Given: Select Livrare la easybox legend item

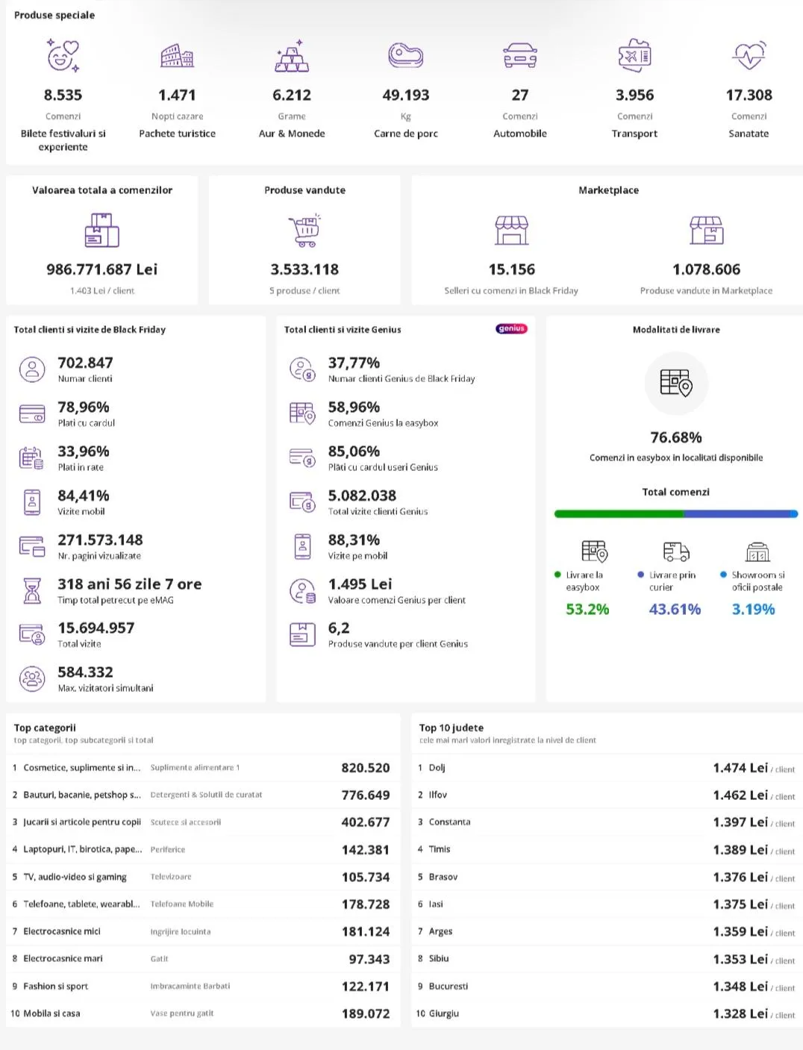Looking at the screenshot, I should pos(584,581).
